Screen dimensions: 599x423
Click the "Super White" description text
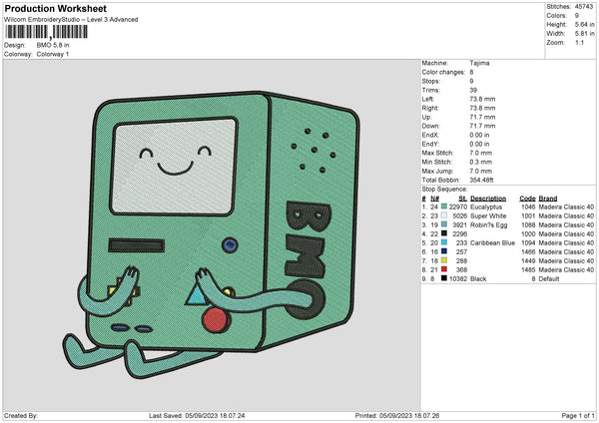[x=488, y=216]
